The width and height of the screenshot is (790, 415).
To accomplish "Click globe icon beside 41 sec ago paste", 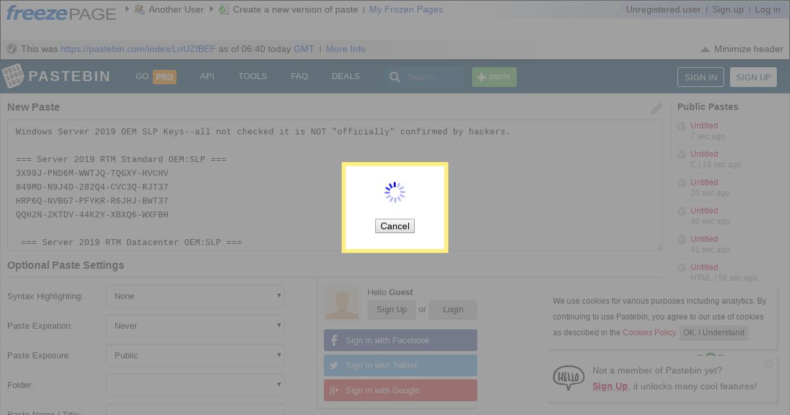I will (x=682, y=240).
